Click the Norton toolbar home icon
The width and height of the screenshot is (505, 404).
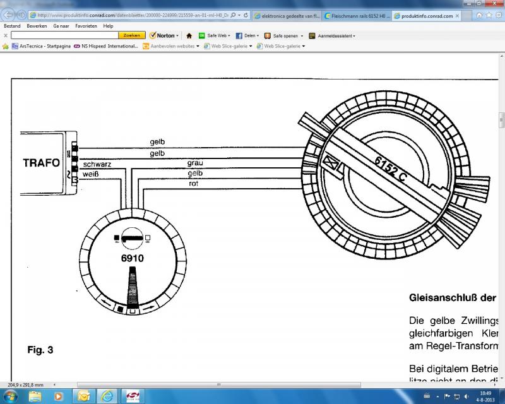coord(189,36)
